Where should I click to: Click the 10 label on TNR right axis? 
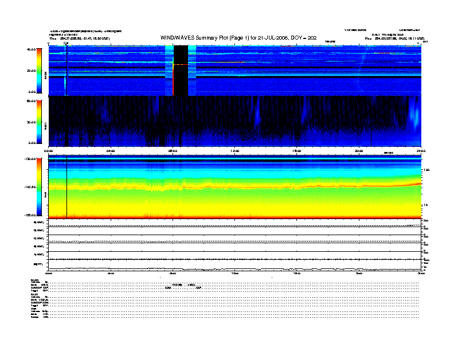point(425,205)
